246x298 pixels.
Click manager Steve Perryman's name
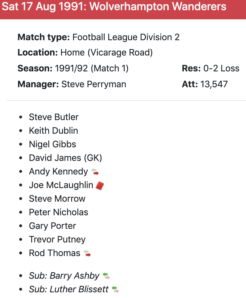click(x=94, y=84)
